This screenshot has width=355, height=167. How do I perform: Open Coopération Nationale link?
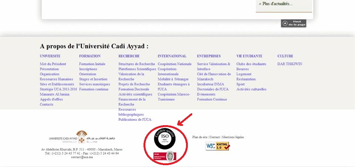(x=175, y=64)
